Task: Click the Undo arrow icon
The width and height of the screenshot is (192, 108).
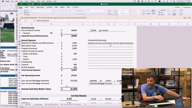Action: point(43,4)
